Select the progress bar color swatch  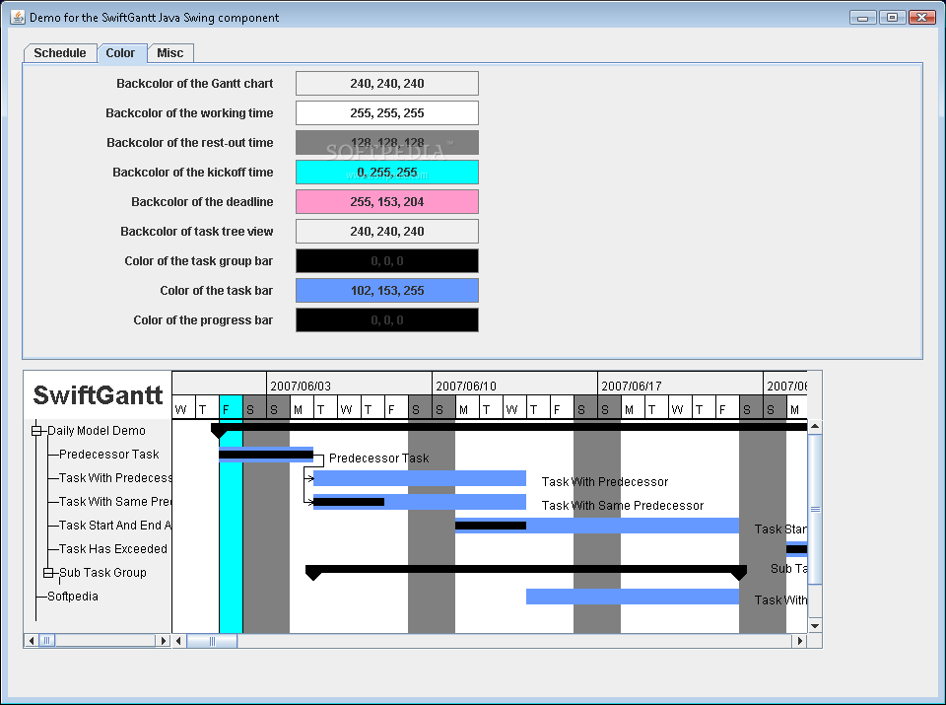(386, 319)
